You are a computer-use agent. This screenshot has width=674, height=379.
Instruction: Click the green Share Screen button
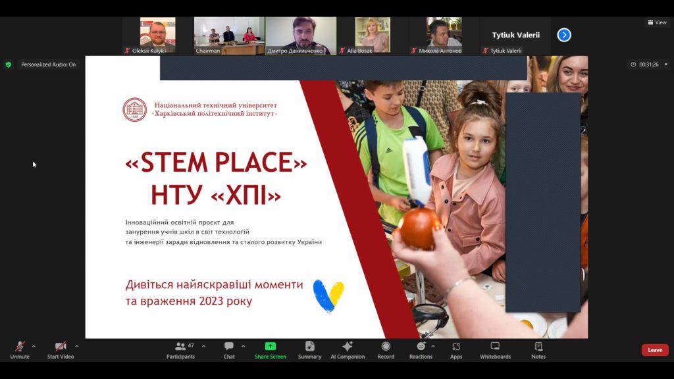pos(271,350)
